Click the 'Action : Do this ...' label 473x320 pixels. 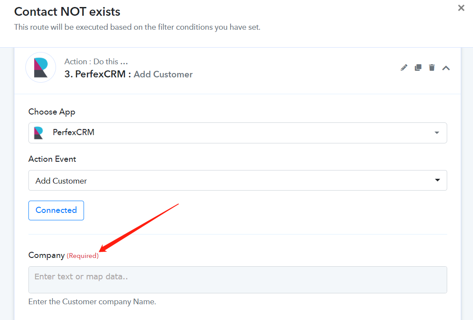coord(96,62)
